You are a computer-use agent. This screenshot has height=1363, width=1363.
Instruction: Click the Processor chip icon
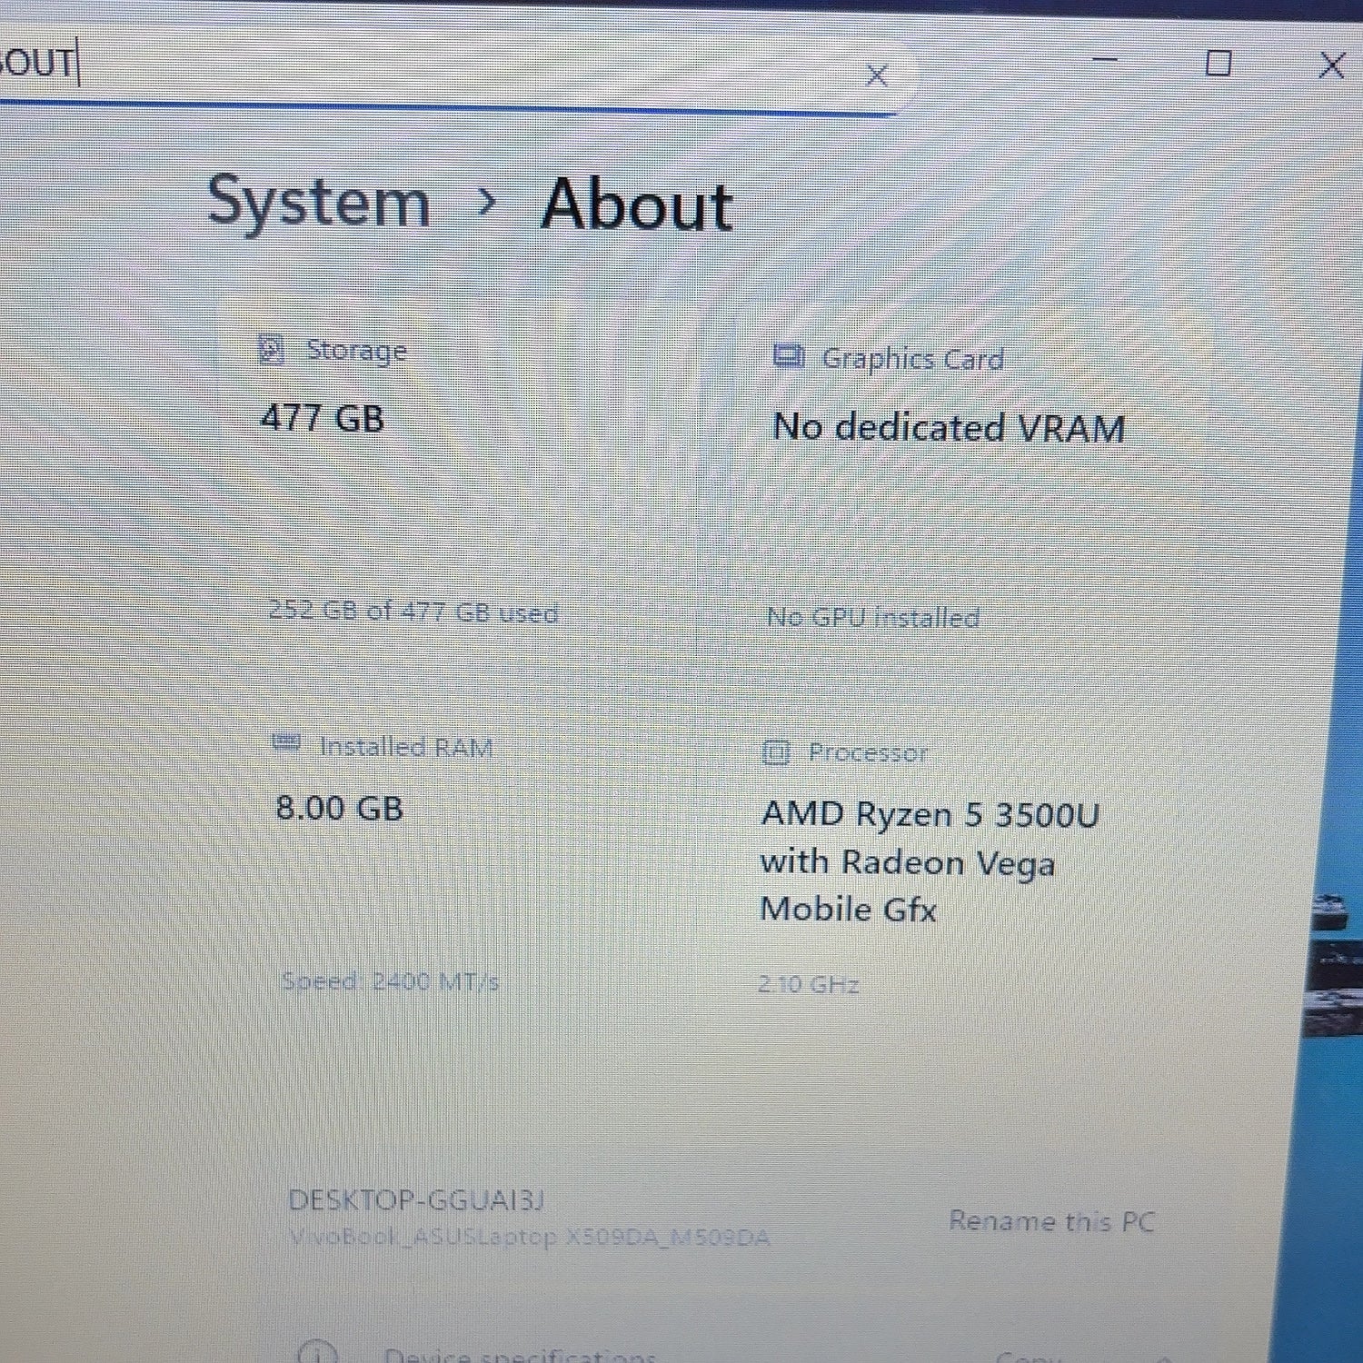click(x=775, y=752)
